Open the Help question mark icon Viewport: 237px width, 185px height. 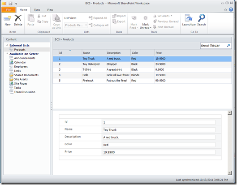click(231, 9)
